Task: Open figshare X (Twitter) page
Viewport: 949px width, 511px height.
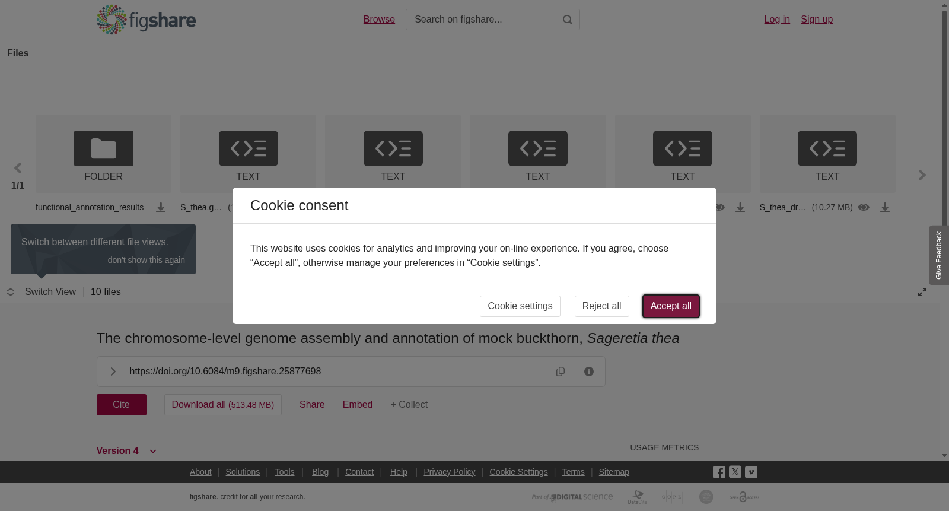Action: tap(735, 472)
